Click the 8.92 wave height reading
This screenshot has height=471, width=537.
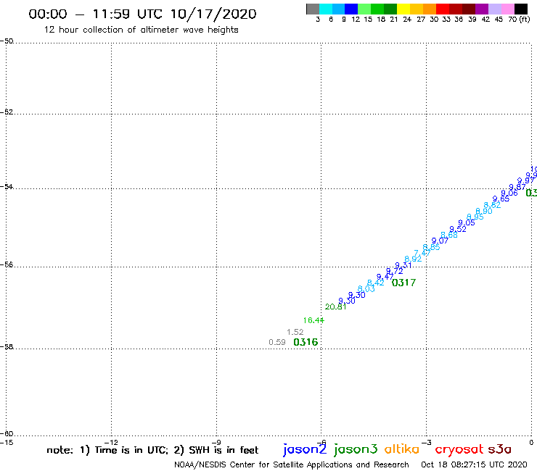(413, 259)
